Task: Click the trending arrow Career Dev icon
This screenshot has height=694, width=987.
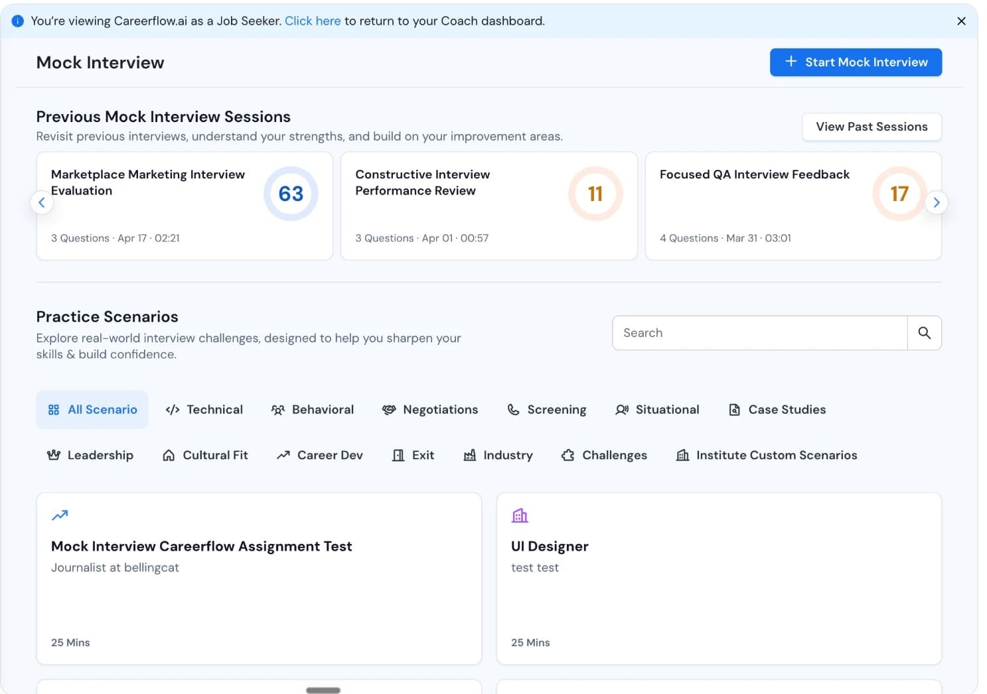Action: (283, 455)
